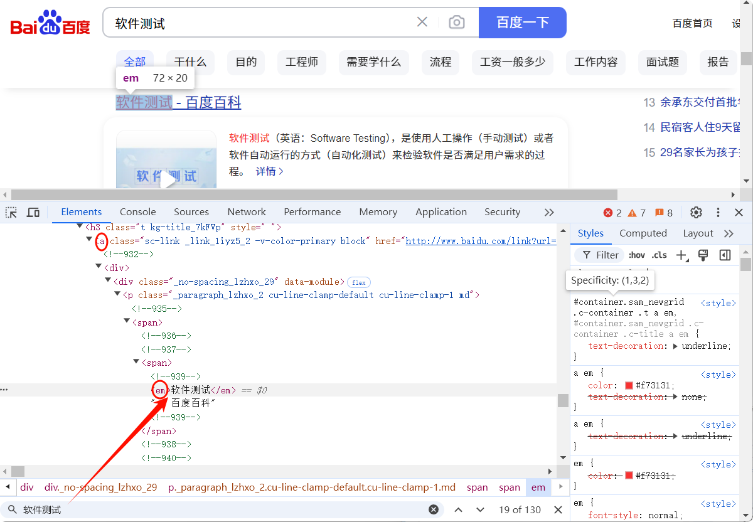Close the DevTools panel
This screenshot has width=753, height=522.
[739, 212]
